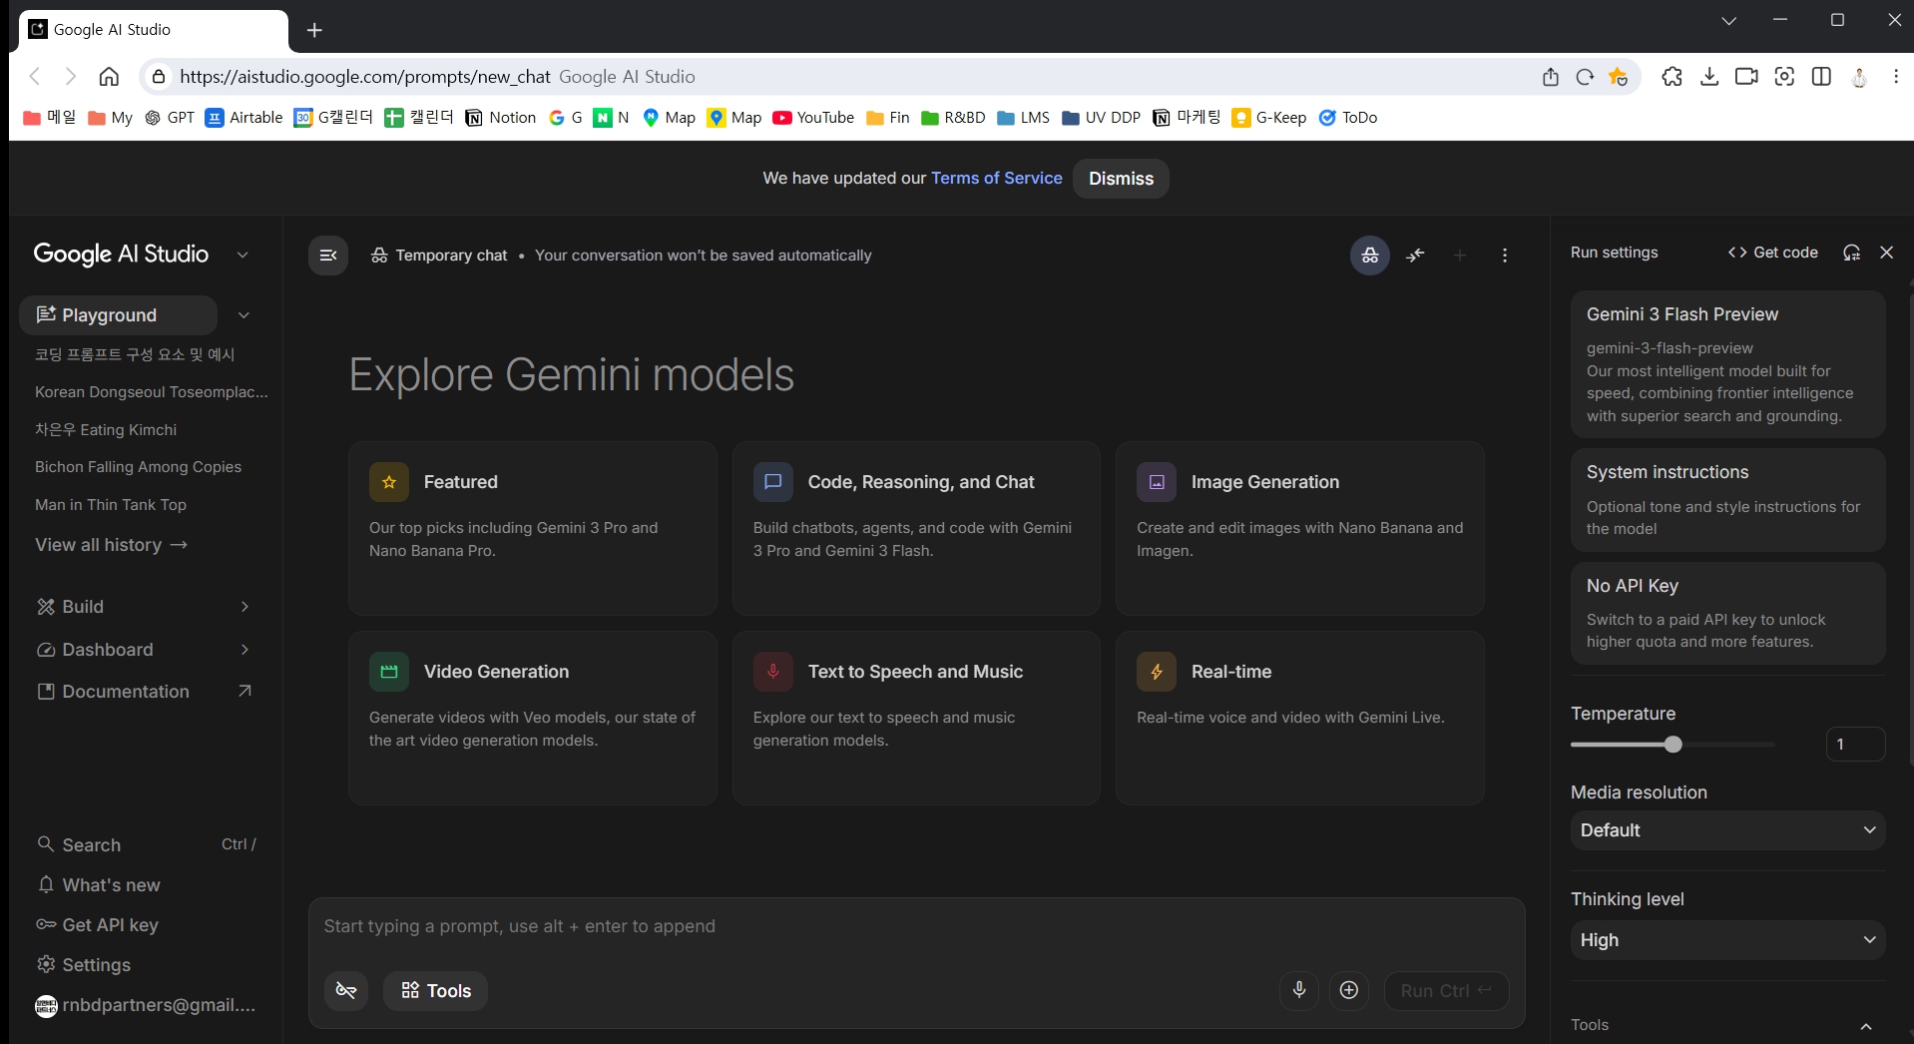The image size is (1914, 1044).
Task: Expand the Build menu item
Action: click(x=144, y=607)
